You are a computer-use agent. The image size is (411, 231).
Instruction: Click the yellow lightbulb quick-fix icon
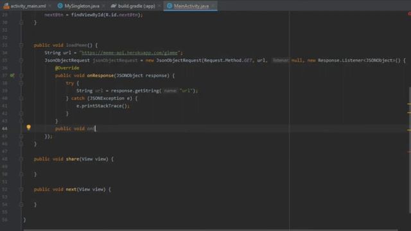coord(28,128)
